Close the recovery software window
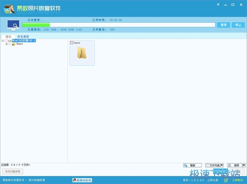 [241, 5]
